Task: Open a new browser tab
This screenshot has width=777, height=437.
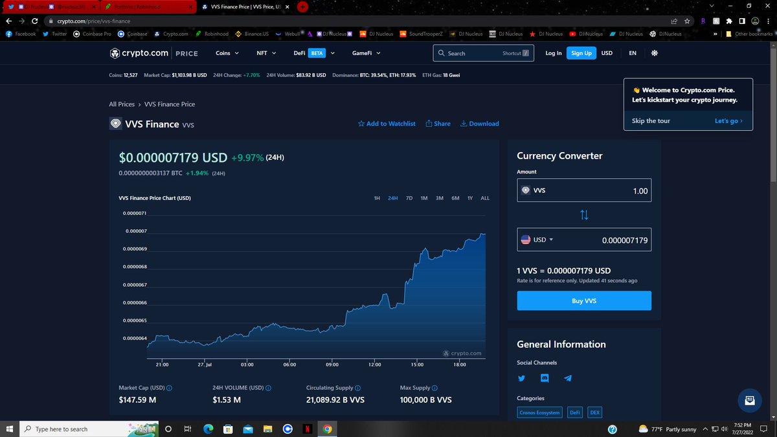Action: pos(303,7)
